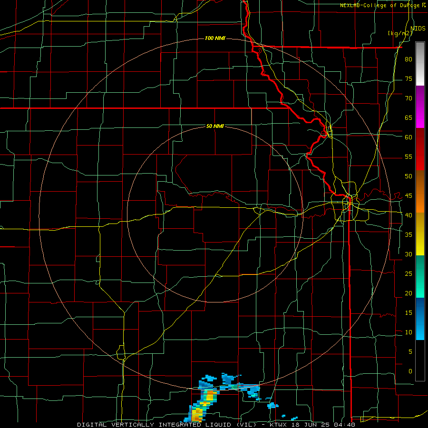Click the [kg/m2] units label

tap(400, 33)
